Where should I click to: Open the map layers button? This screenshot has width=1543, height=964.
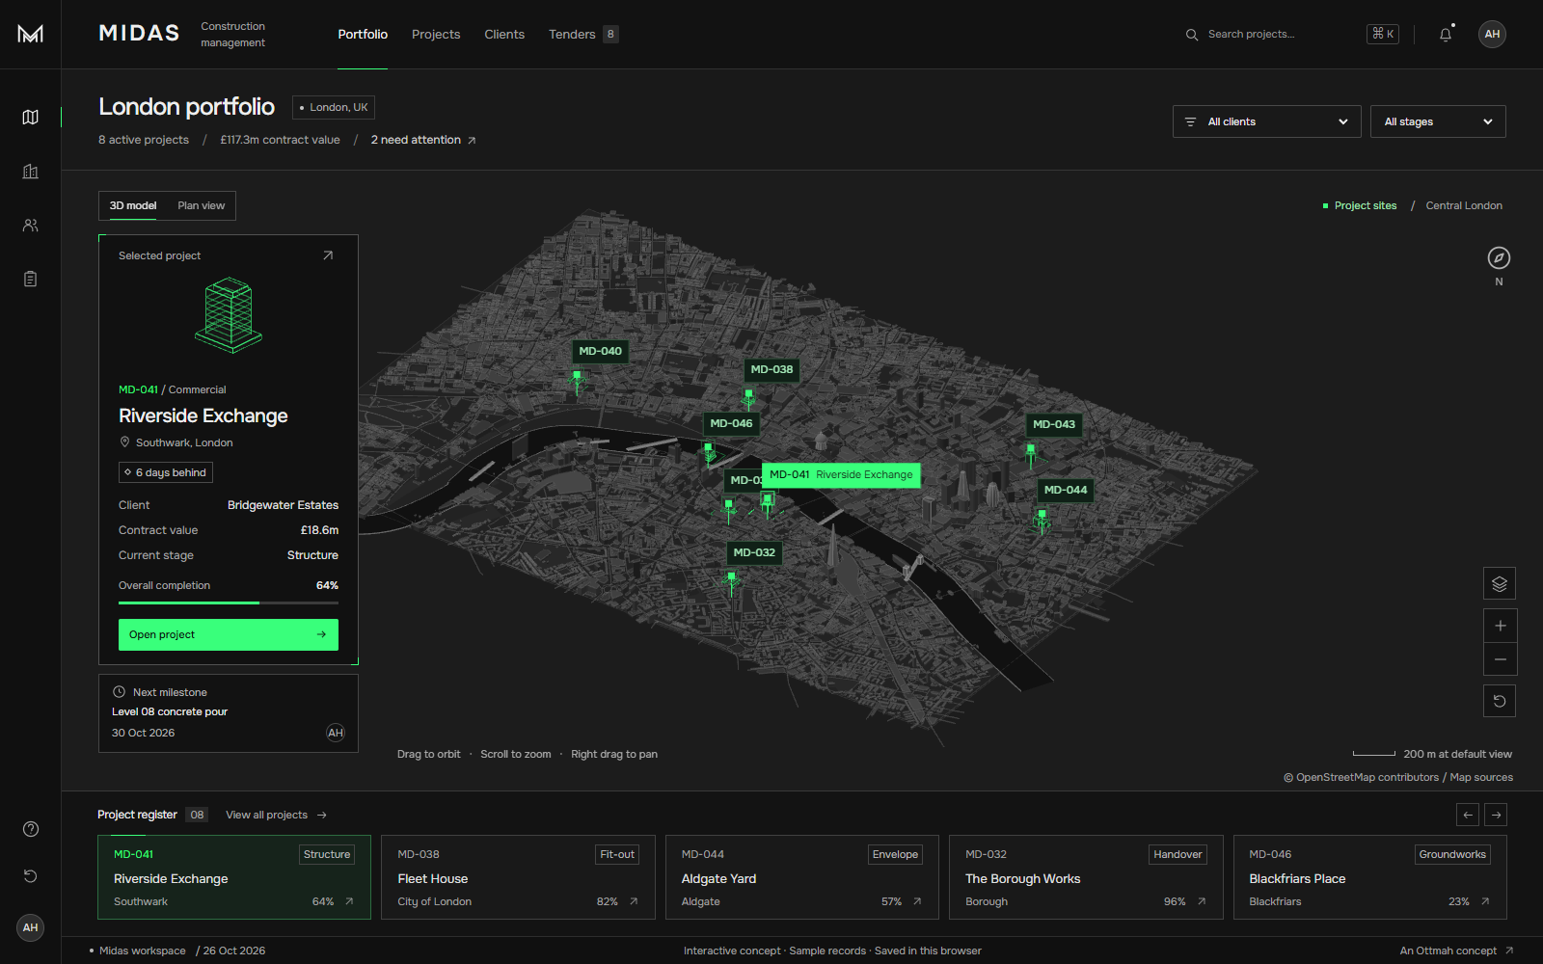[1500, 583]
